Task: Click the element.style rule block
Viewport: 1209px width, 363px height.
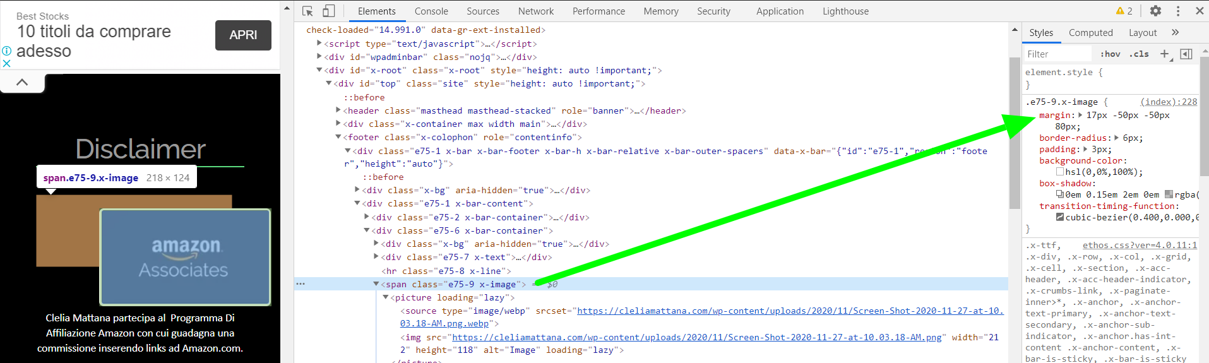Action: [x=1111, y=78]
